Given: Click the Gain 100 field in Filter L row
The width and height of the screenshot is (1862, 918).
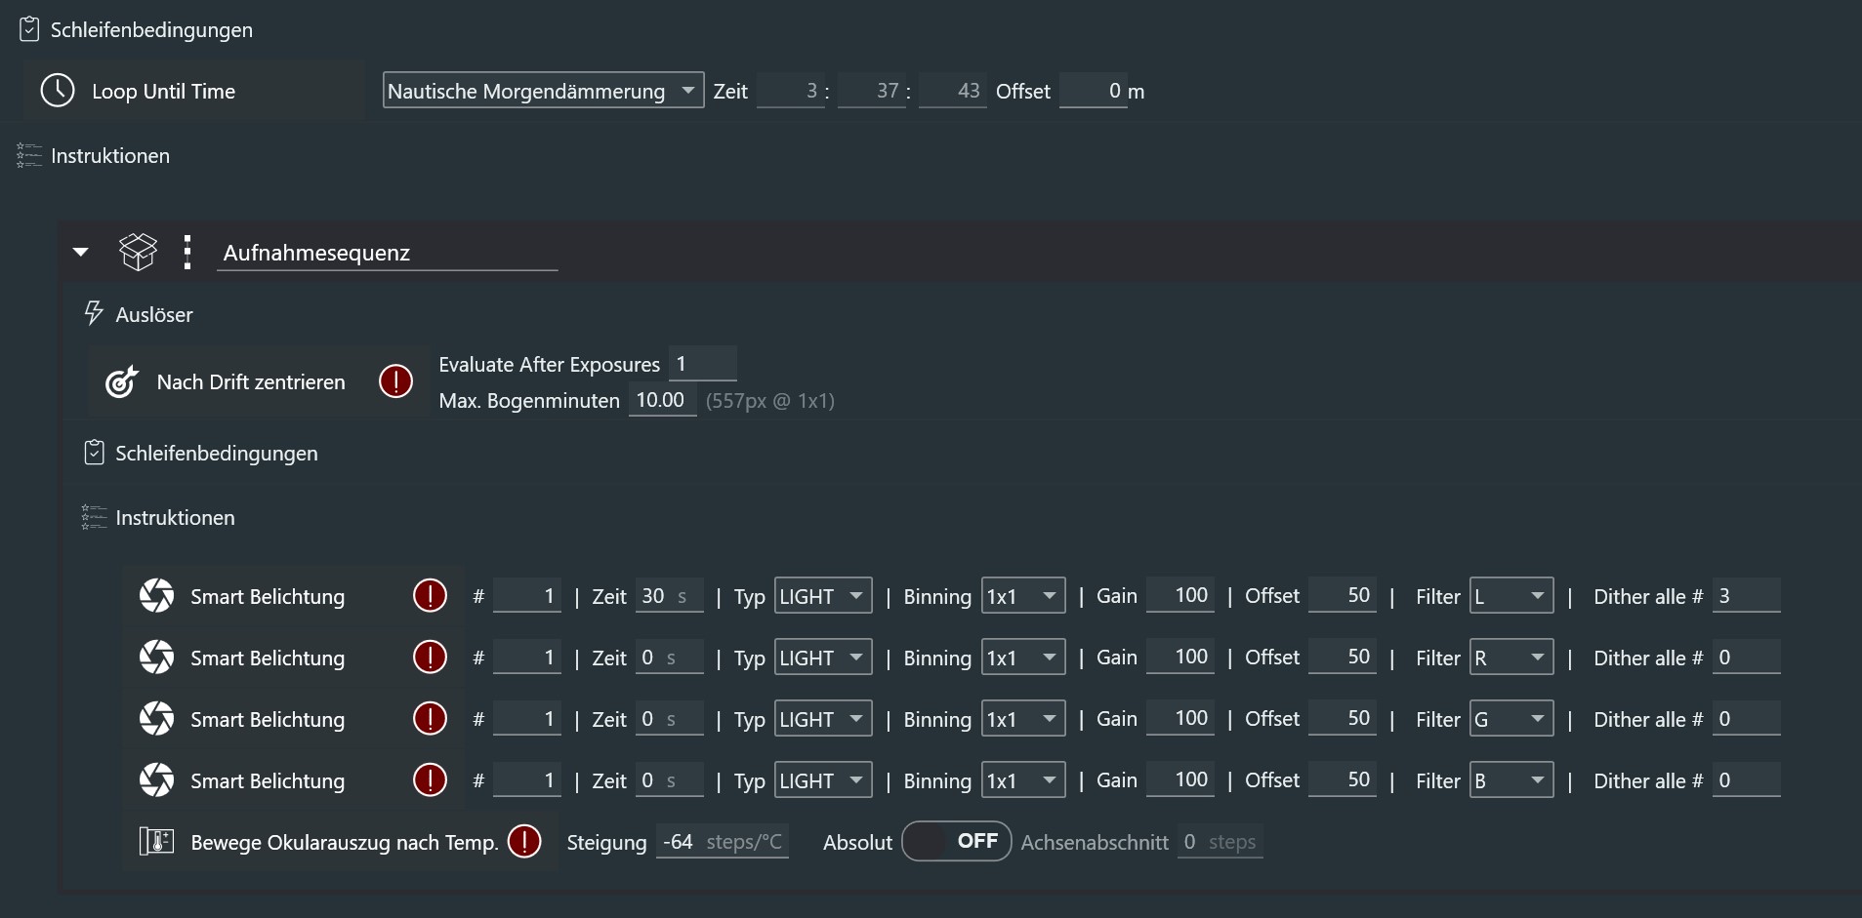Looking at the screenshot, I should (x=1180, y=595).
